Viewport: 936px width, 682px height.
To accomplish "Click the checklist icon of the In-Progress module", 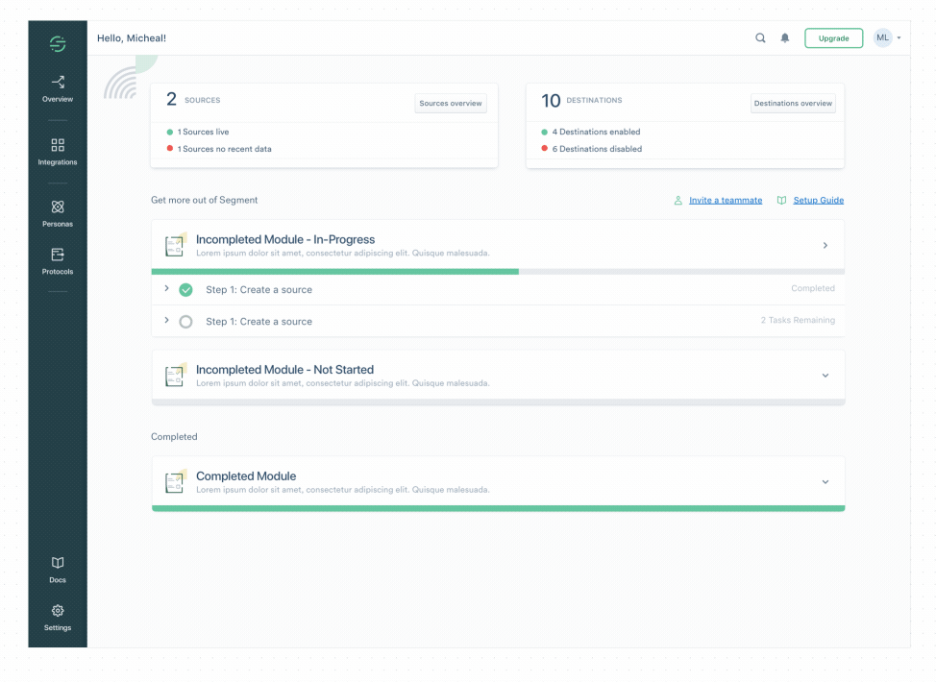I will point(176,245).
